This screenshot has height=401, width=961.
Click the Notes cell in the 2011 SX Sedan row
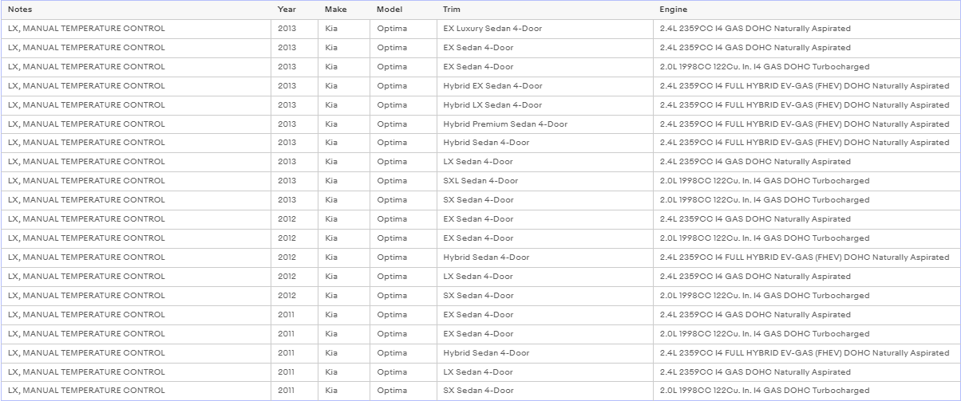[136, 391]
